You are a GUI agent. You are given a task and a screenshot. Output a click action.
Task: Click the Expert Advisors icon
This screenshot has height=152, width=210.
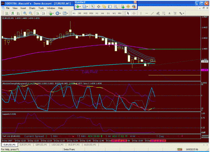click(134, 7)
